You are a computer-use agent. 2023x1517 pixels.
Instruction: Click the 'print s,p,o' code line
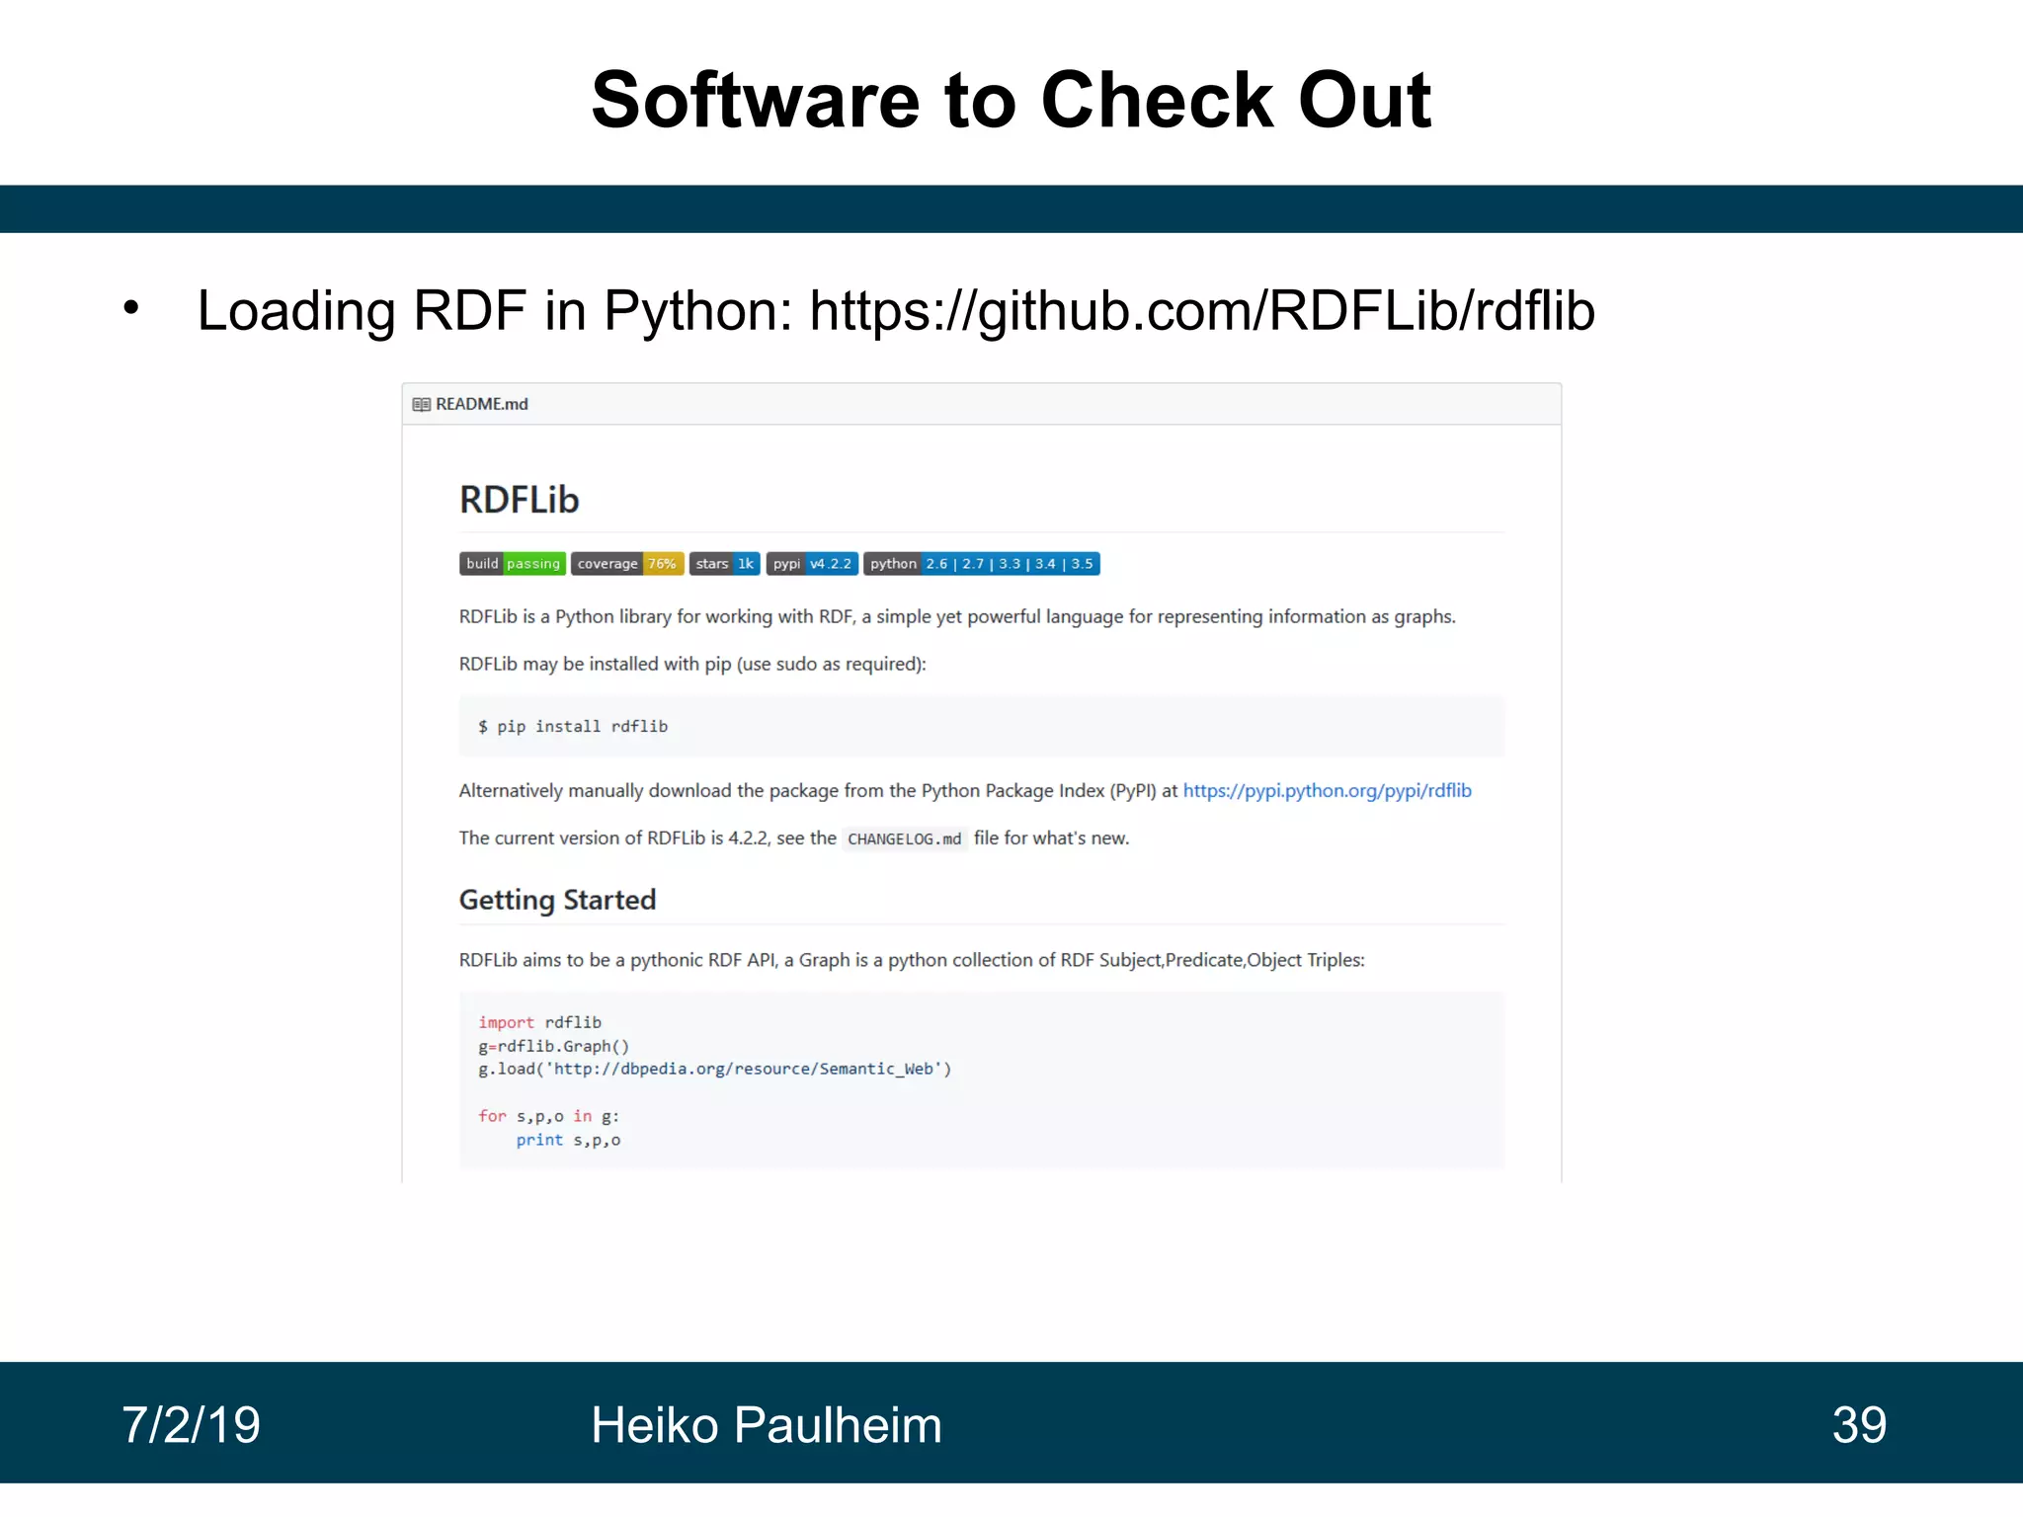click(x=568, y=1141)
